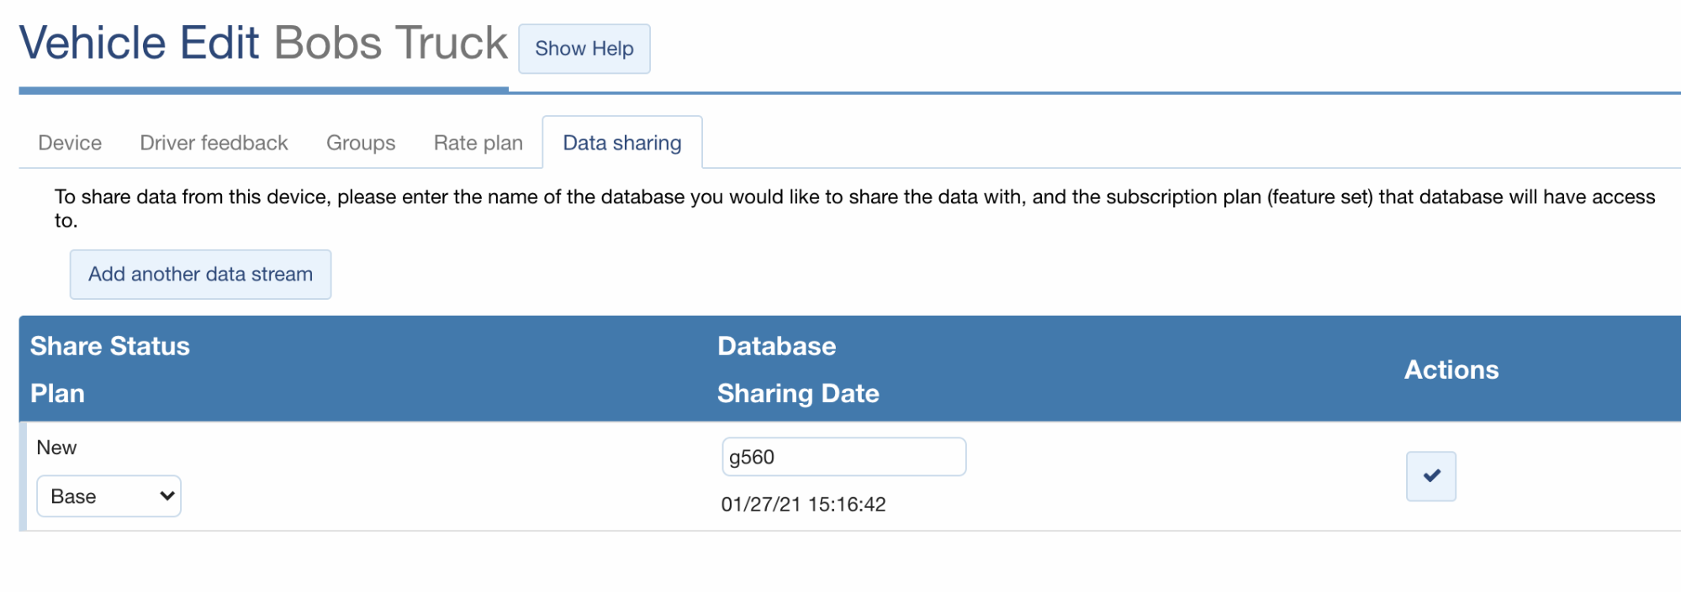Image resolution: width=1681 pixels, height=592 pixels.
Task: Click the Vehicle Edit page title
Action: (139, 43)
